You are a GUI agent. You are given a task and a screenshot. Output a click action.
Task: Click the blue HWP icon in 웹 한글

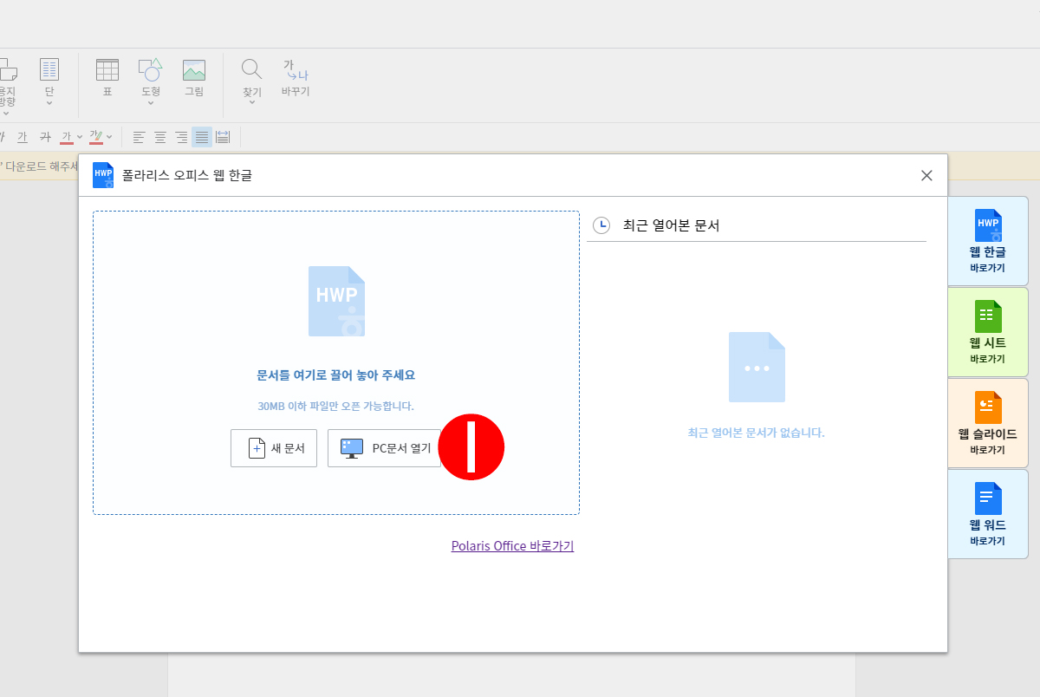tap(988, 225)
